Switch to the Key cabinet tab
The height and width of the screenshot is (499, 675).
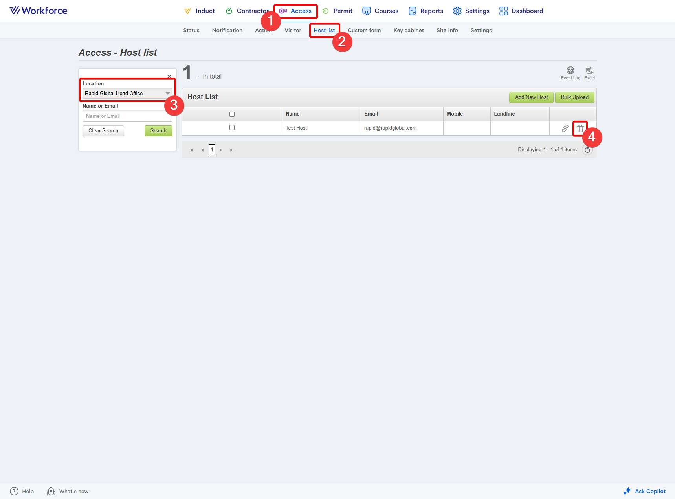pyautogui.click(x=409, y=30)
